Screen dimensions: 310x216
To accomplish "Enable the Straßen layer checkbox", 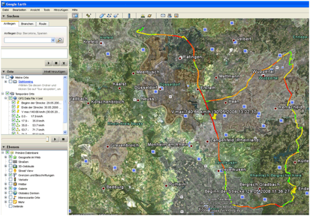I will pyautogui.click(x=11, y=162).
